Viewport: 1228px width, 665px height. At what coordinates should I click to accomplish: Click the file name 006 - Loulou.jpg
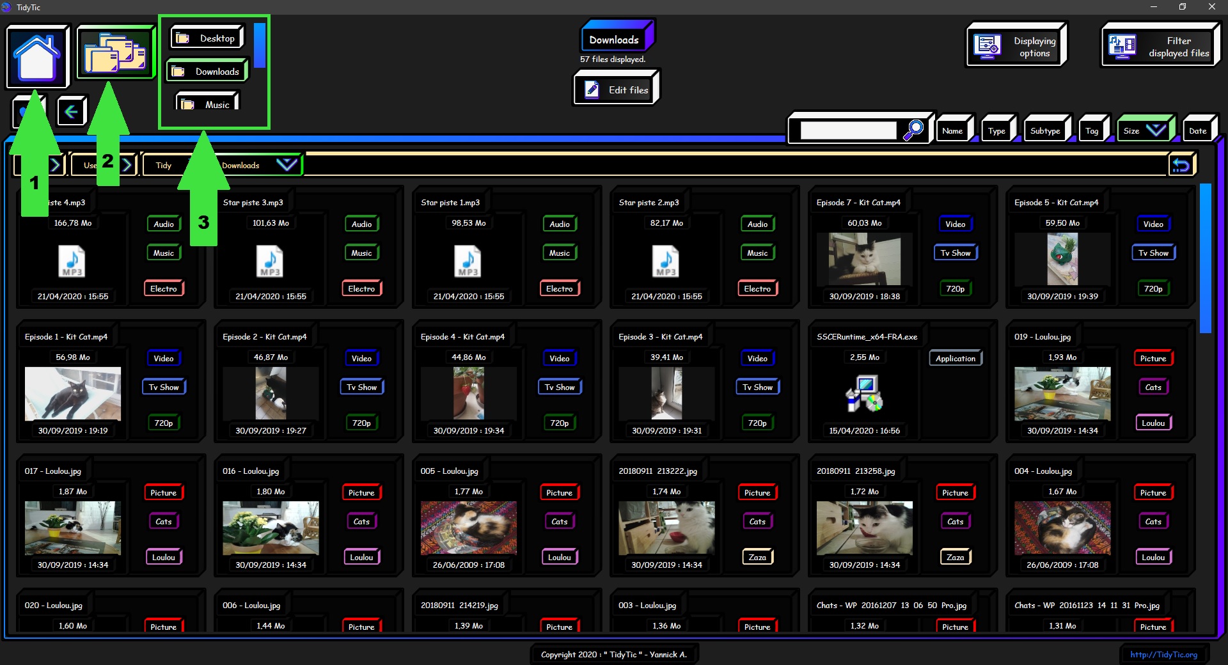click(x=251, y=605)
